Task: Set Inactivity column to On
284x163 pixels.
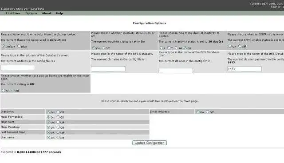Action: (48, 112)
